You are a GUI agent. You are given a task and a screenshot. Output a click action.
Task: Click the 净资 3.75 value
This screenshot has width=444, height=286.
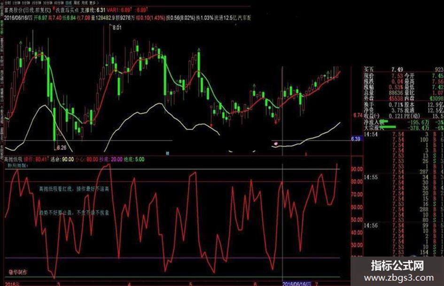383,110
